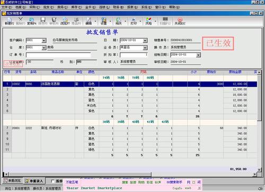Click the 设置 settings toolbar icon
This screenshot has width=265, height=192.
104,21
